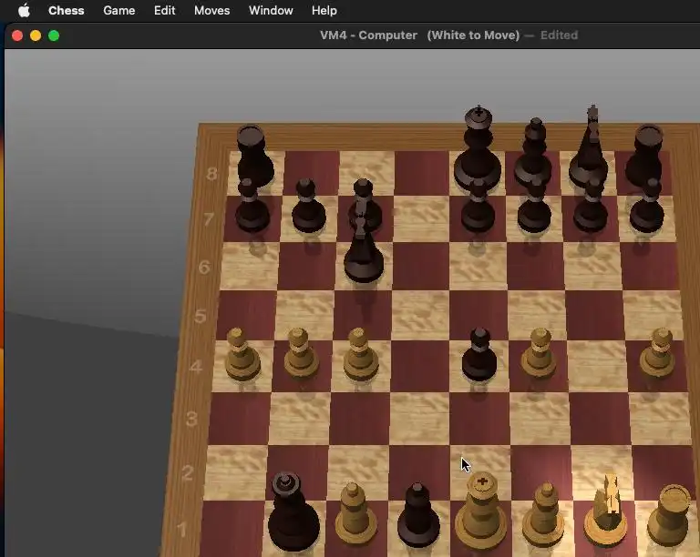Select the white pawn on a4
Screen dimensions: 700x557
coord(242,356)
